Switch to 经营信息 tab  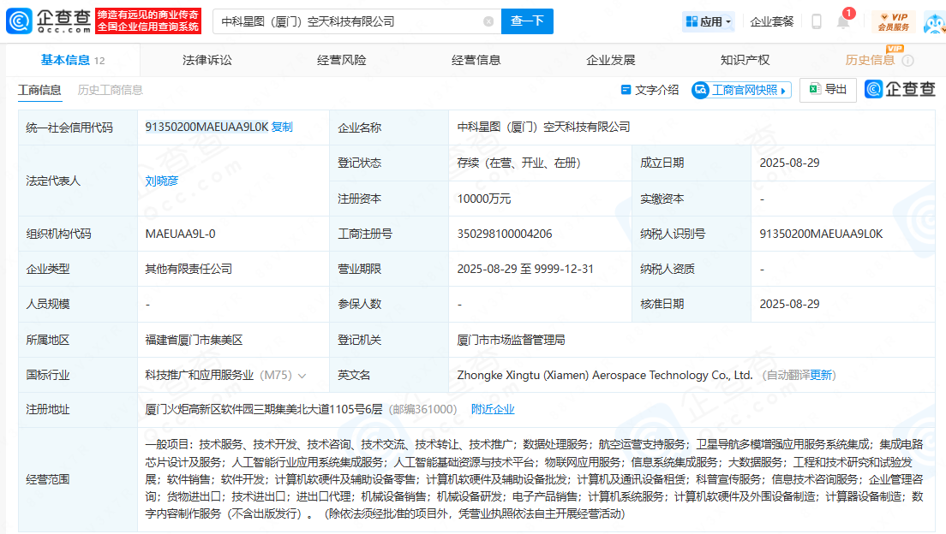click(476, 60)
